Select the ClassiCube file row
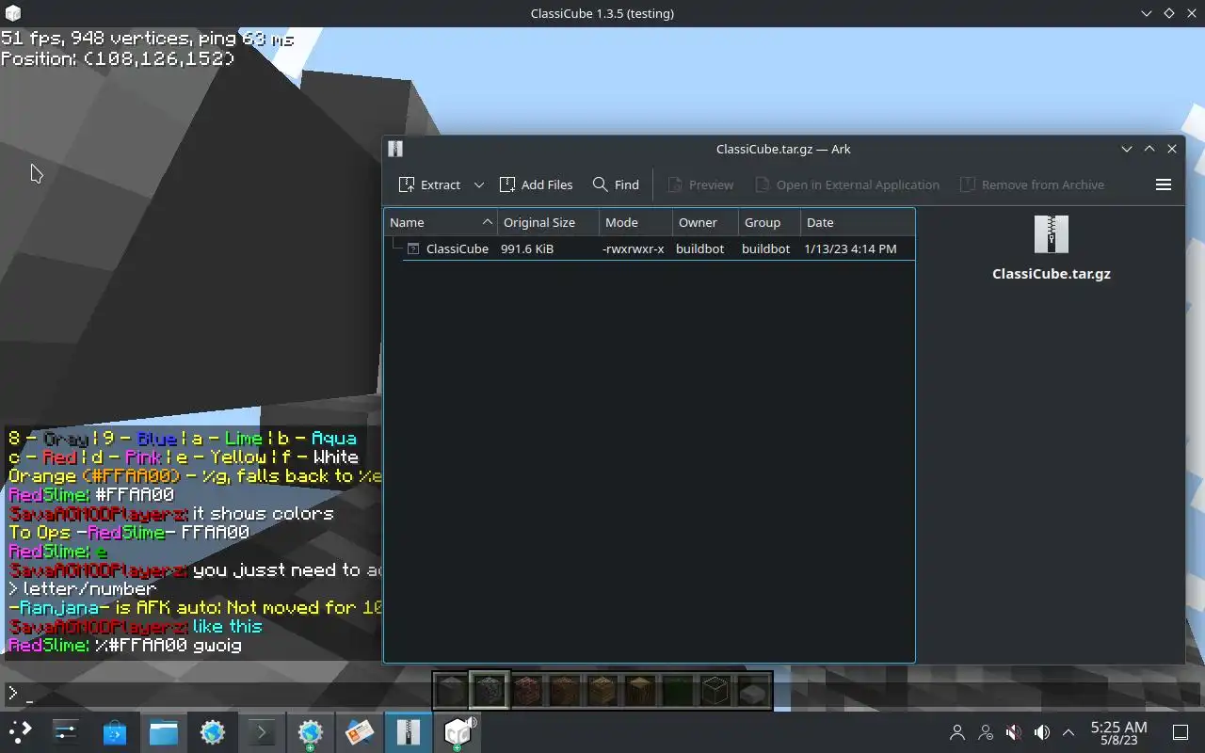Screen dimensions: 1205x753 [649, 248]
